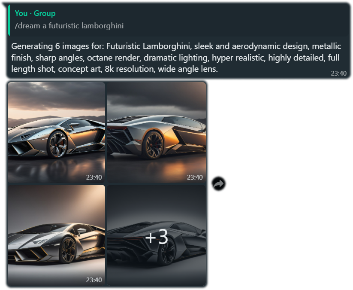
Task: Click the forward arrow icon beside images
Action: pyautogui.click(x=219, y=183)
